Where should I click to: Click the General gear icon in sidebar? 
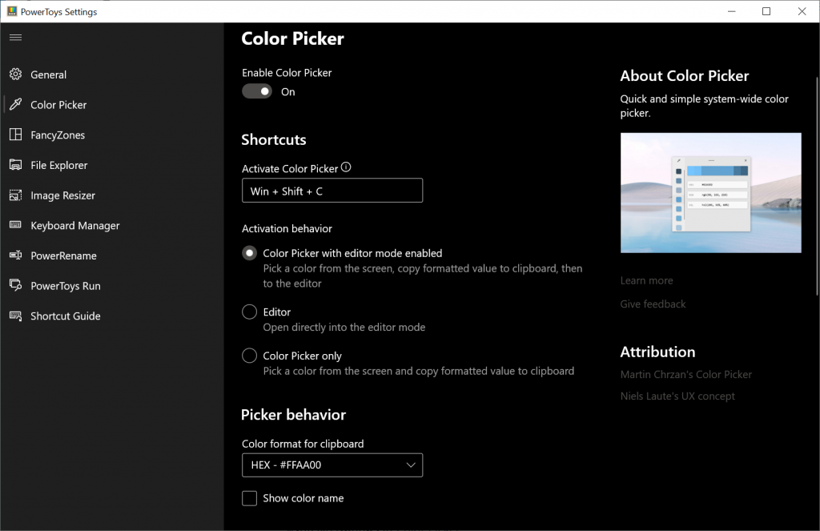[x=15, y=74]
